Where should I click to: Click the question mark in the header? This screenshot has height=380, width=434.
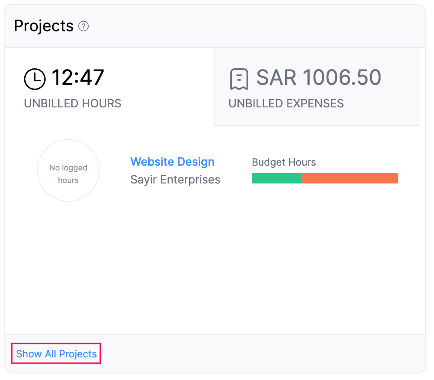[x=83, y=27]
